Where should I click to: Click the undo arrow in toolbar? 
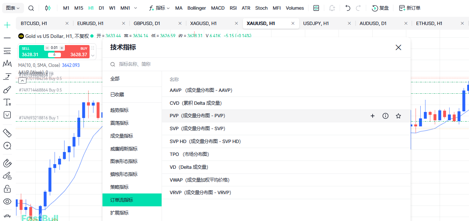(x=348, y=8)
